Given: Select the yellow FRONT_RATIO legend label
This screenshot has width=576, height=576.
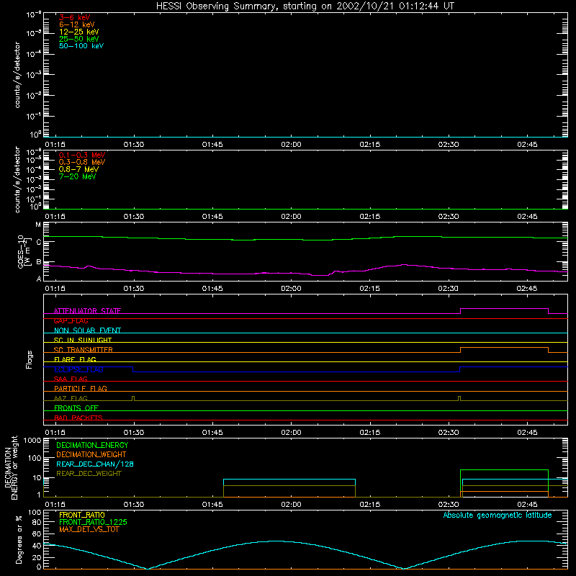Looking at the screenshot, I should pos(82,515).
